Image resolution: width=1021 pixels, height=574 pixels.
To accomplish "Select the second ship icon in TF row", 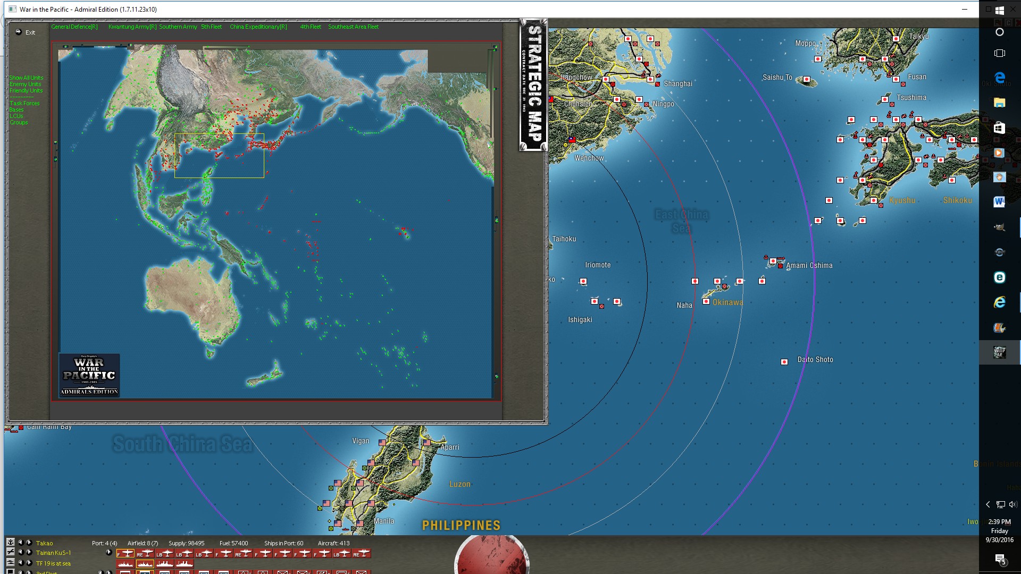I will coord(145,564).
